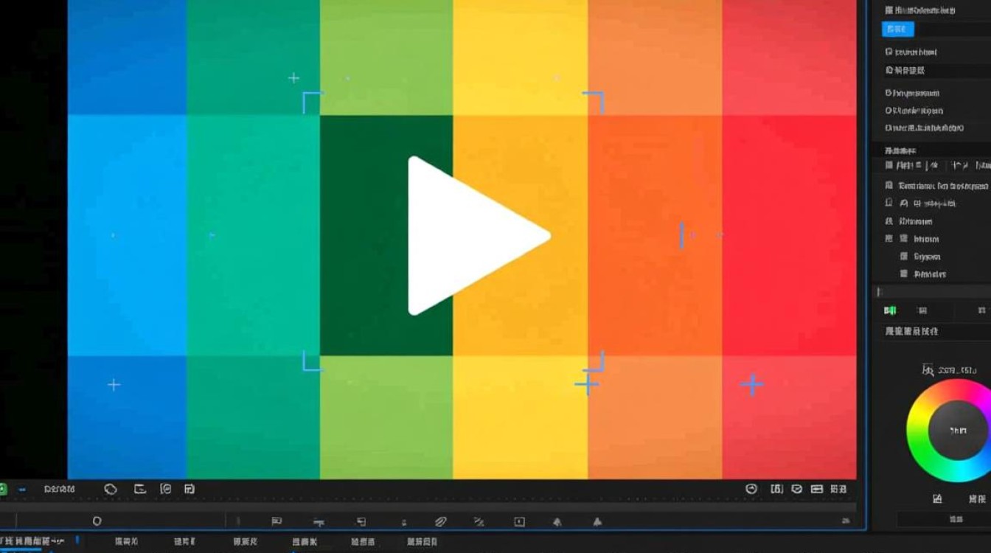The height and width of the screenshot is (553, 991).
Task: Open the wide dropdown field above the color wheel
Action: 936,332
